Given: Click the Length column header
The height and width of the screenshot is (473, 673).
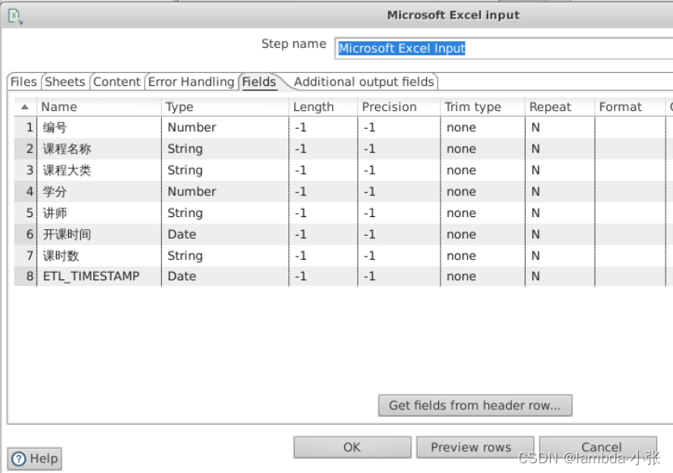Looking at the screenshot, I should pos(323,107).
